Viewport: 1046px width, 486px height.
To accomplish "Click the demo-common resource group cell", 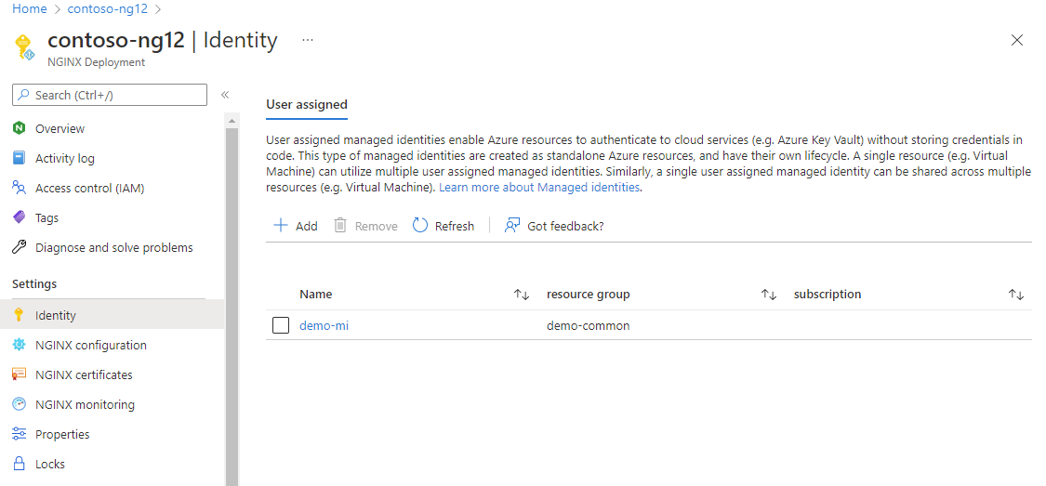I will [x=588, y=325].
